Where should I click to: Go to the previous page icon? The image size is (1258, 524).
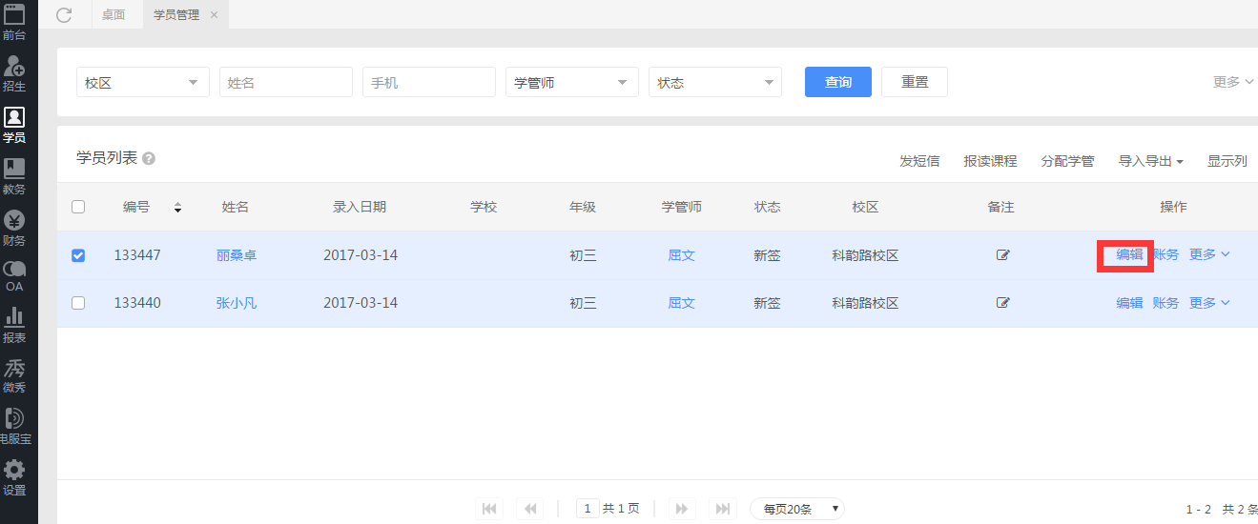(529, 509)
